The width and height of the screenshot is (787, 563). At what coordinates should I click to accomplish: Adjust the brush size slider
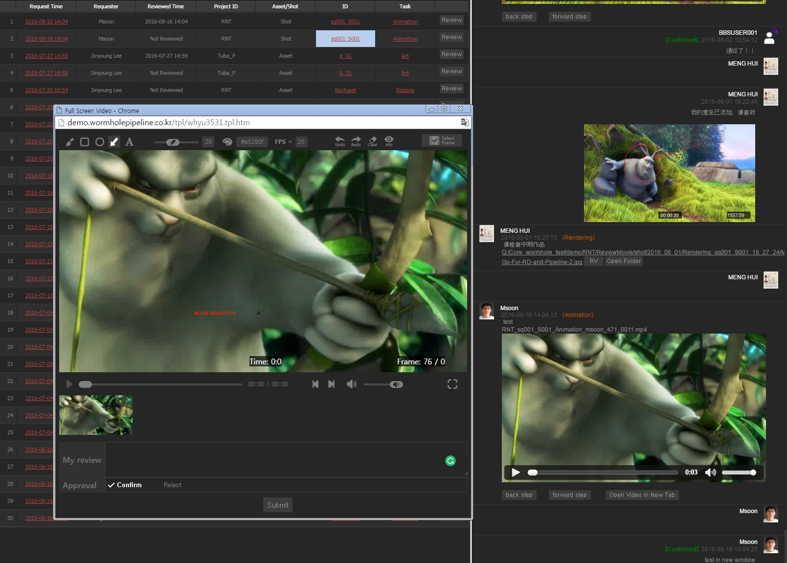176,142
